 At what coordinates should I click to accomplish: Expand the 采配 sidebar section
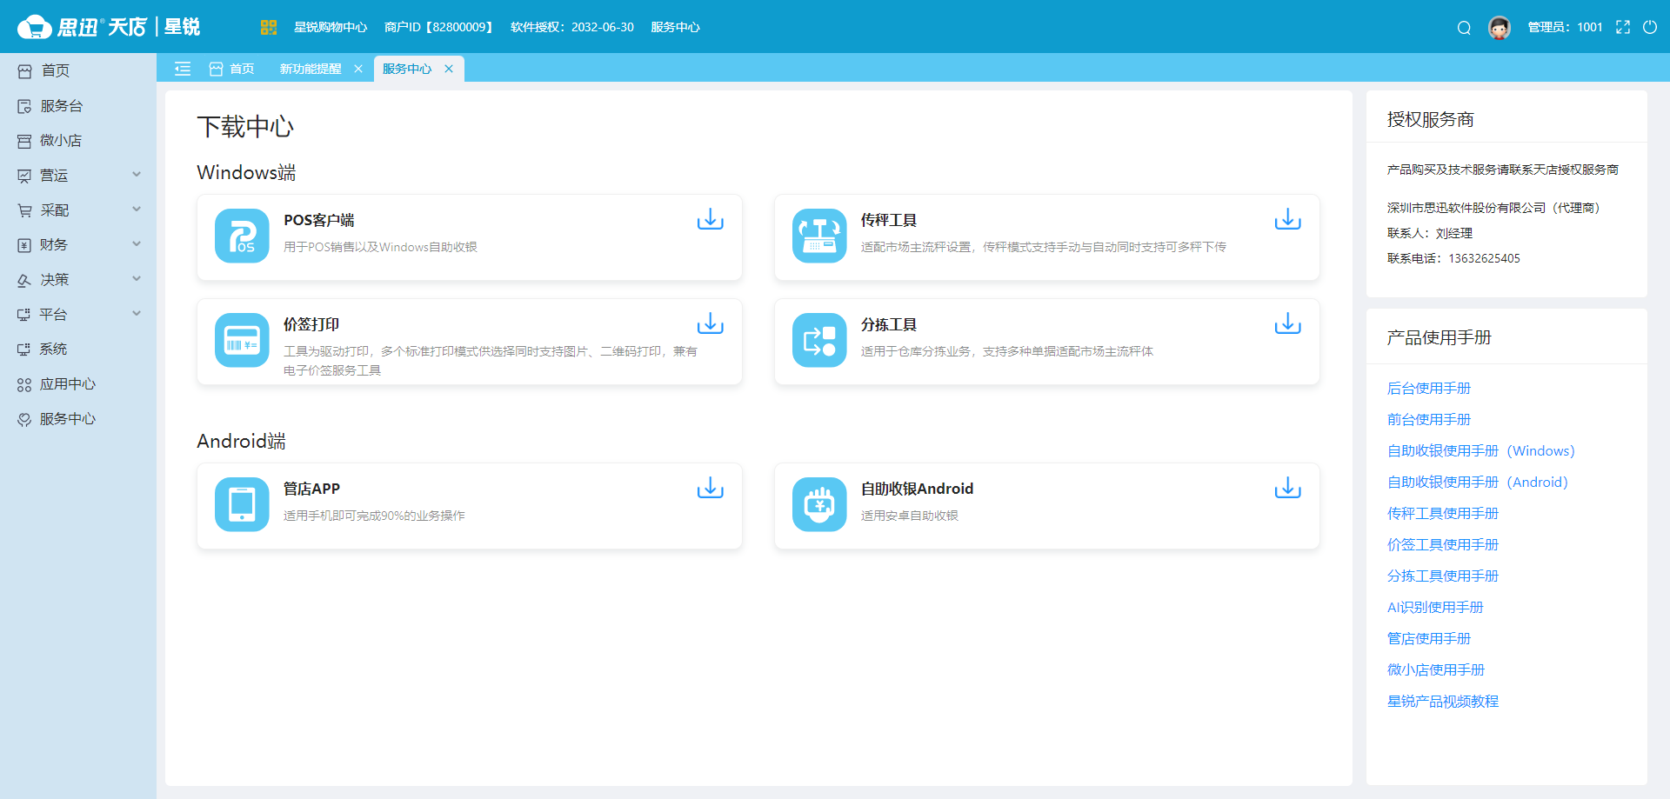pyautogui.click(x=78, y=210)
